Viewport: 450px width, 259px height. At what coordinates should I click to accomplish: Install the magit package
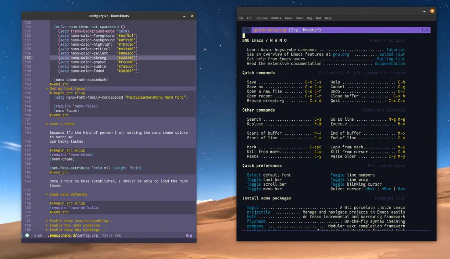(x=253, y=207)
